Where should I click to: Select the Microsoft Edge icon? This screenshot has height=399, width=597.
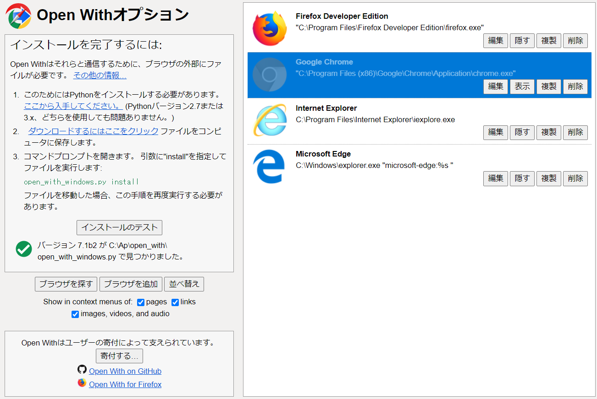point(270,167)
